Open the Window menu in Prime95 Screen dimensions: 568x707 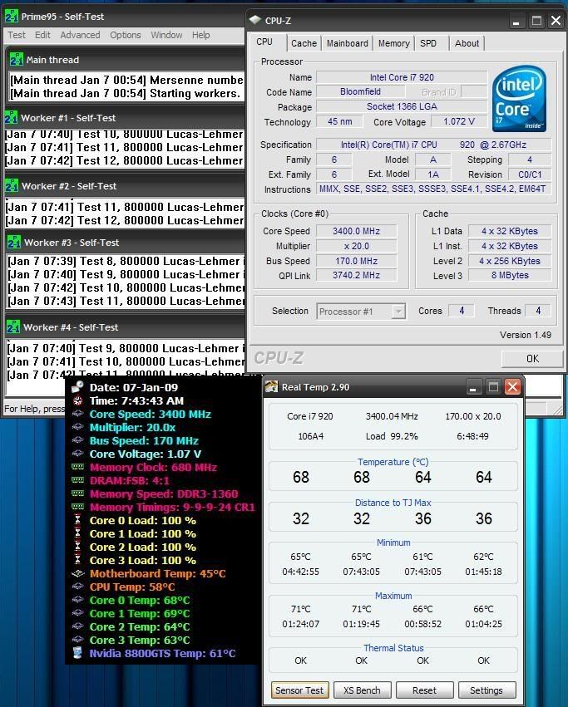click(x=166, y=35)
